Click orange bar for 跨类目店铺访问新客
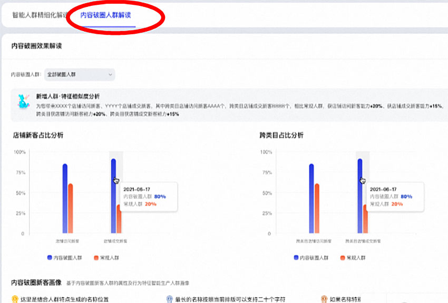The width and height of the screenshot is (448, 303). click(x=317, y=209)
